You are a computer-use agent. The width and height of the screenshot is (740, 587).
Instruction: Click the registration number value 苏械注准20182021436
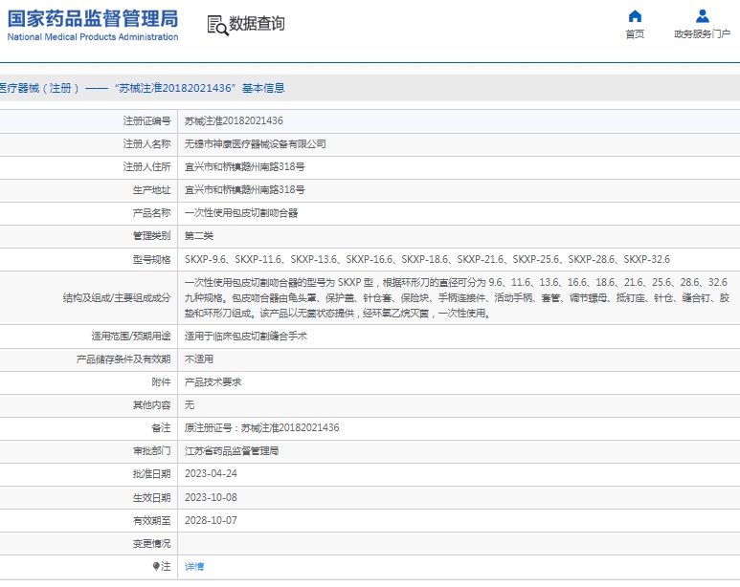[234, 121]
